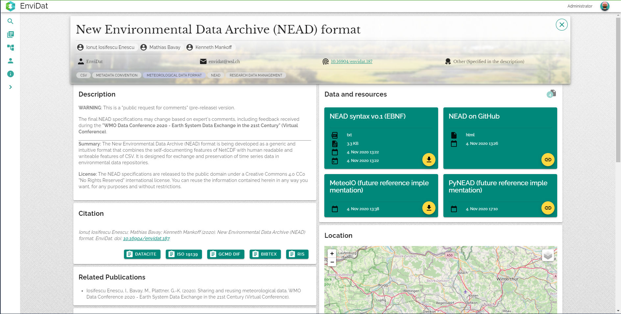This screenshot has width=621, height=314.
Task: Click the RESEARCH DATA MANAGEMENT tag
Action: click(x=256, y=75)
